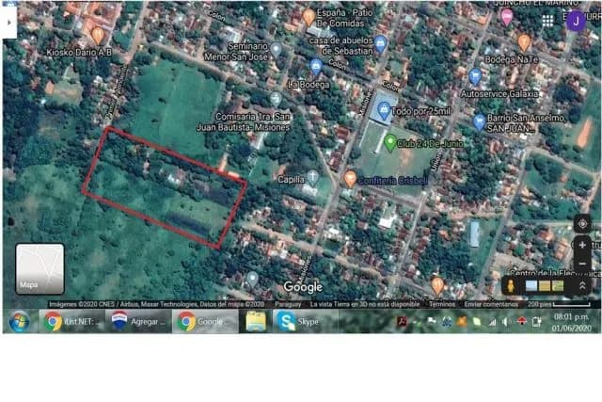
Task: Open the volume speaker tray icon
Action: click(x=507, y=322)
